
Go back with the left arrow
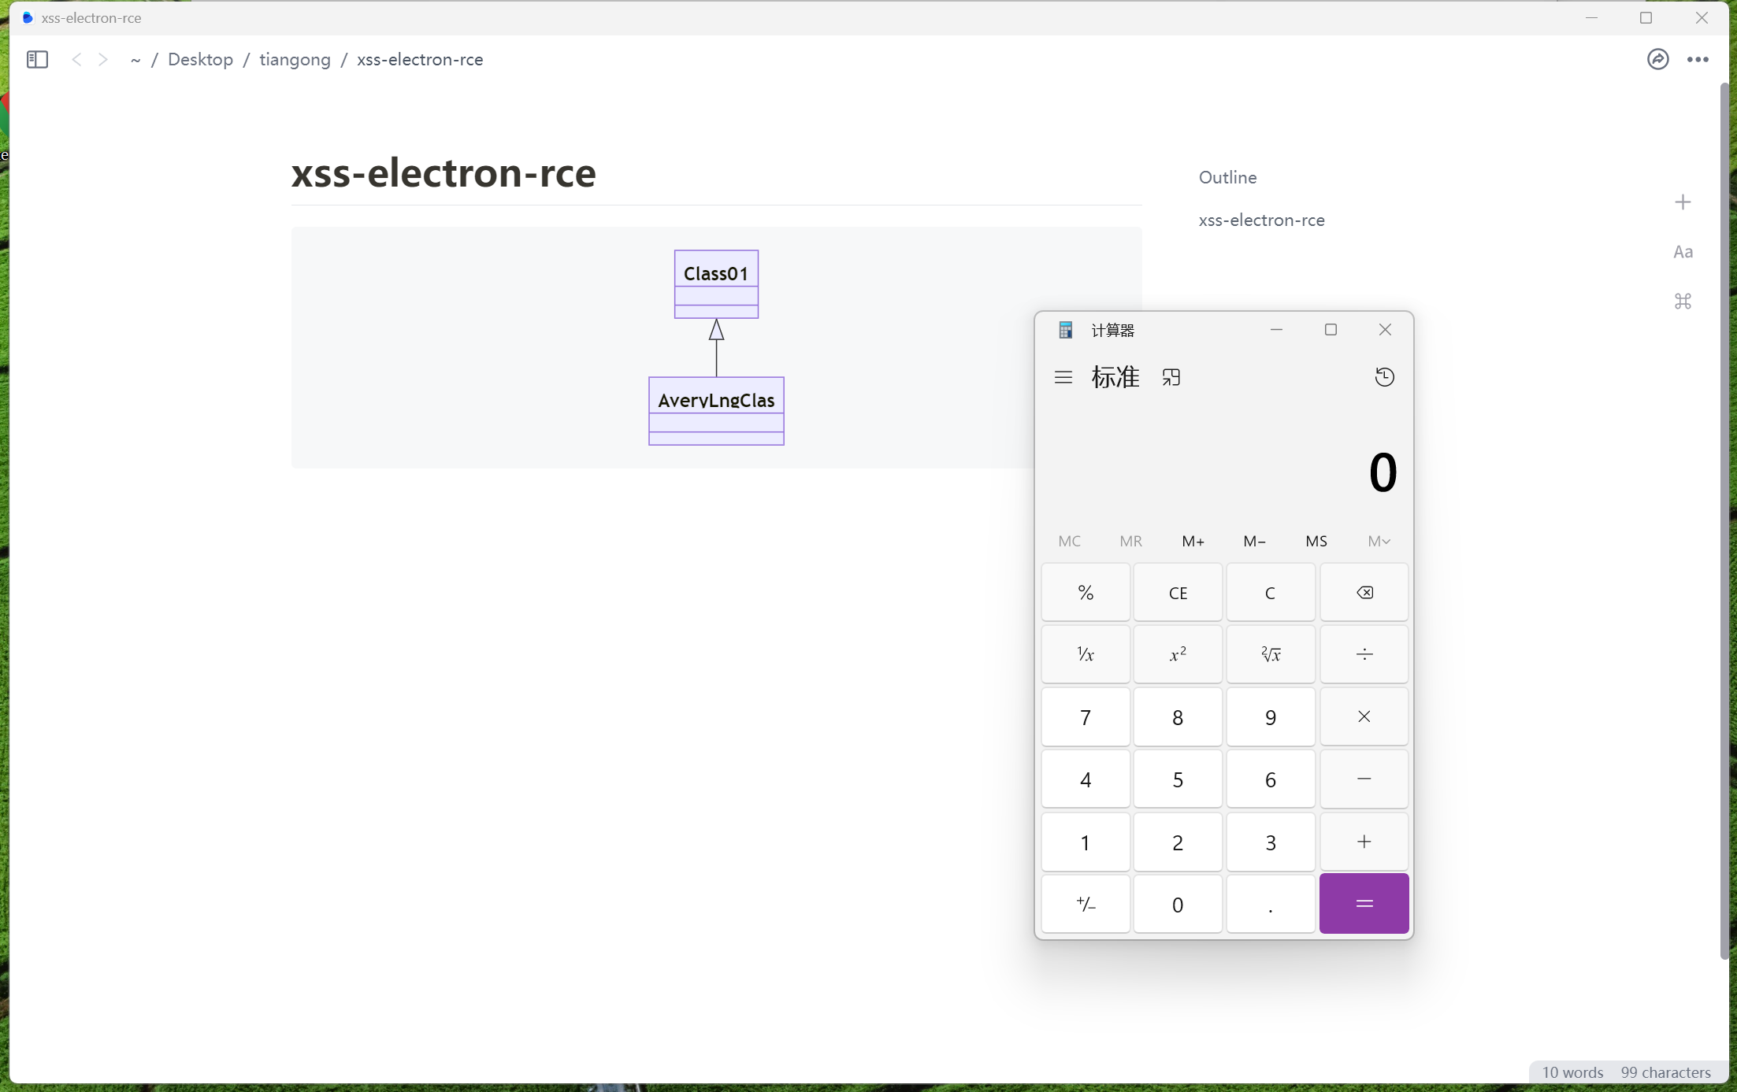point(76,60)
